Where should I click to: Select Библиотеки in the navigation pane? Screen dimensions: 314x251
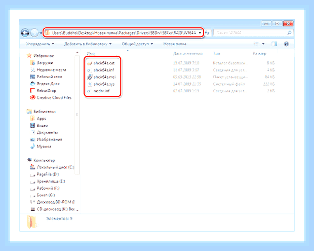45,112
